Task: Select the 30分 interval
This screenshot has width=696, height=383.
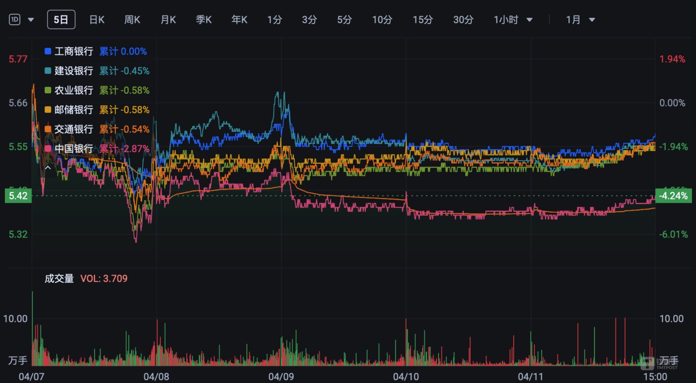Action: [463, 20]
